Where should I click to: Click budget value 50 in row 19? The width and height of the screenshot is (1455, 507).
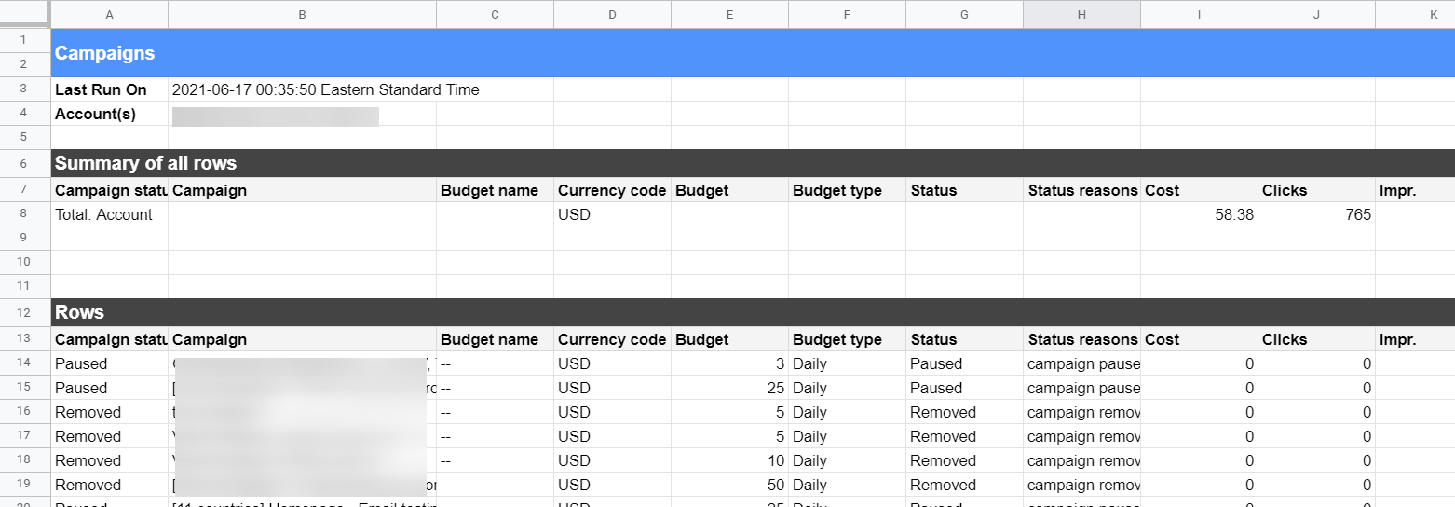point(729,485)
